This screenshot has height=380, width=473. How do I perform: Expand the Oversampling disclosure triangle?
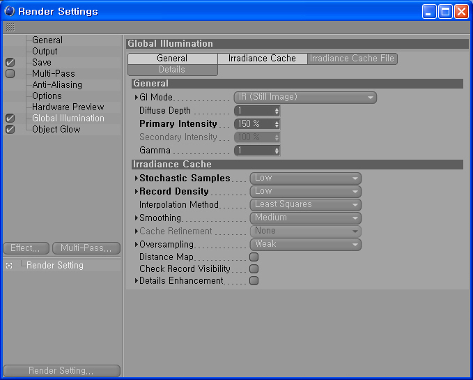(137, 245)
